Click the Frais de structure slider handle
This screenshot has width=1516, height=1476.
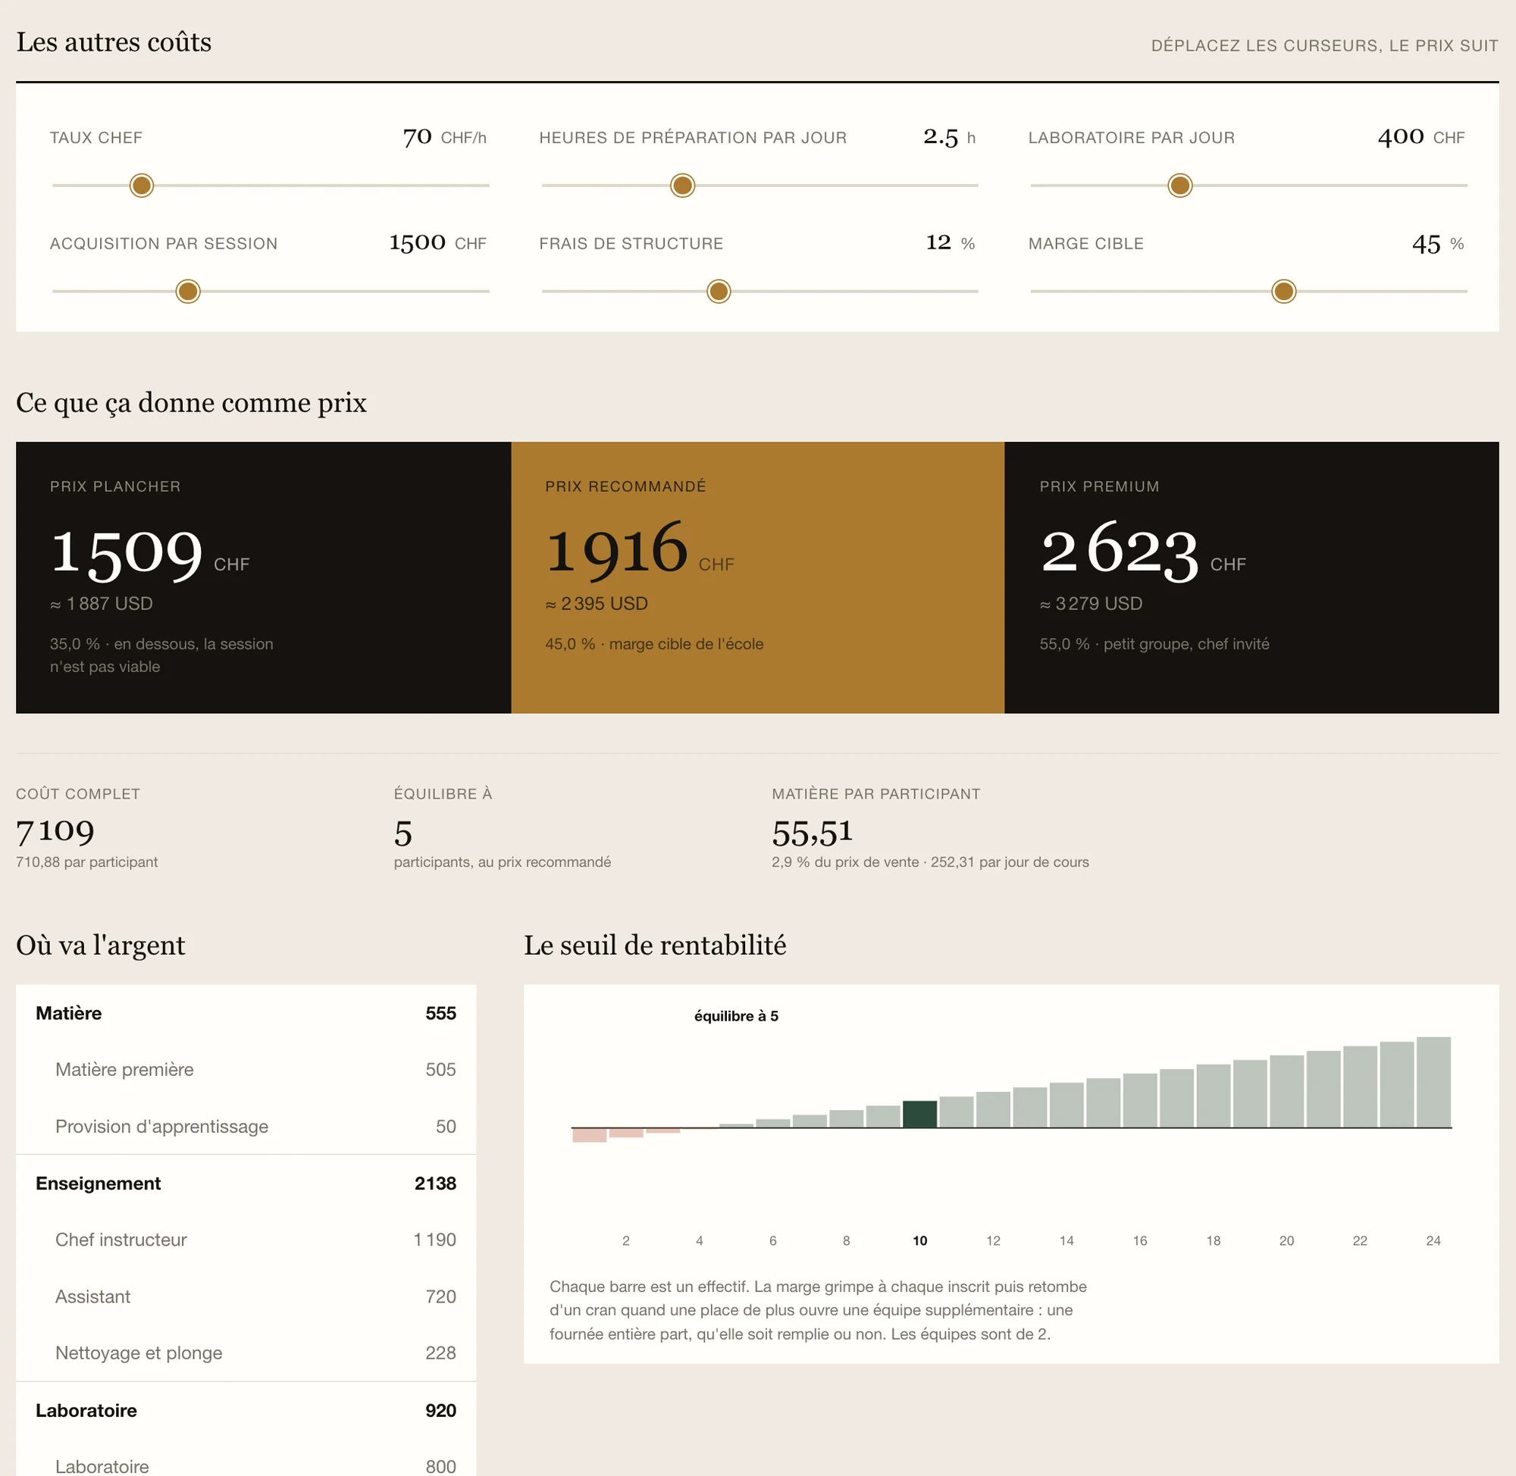(x=719, y=292)
